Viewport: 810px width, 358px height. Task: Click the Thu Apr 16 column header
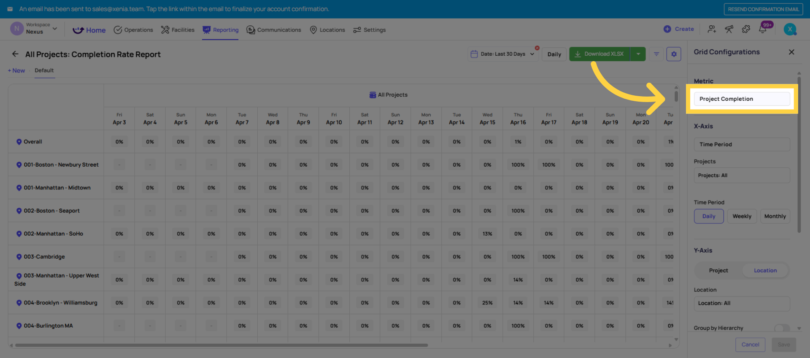[x=518, y=119]
